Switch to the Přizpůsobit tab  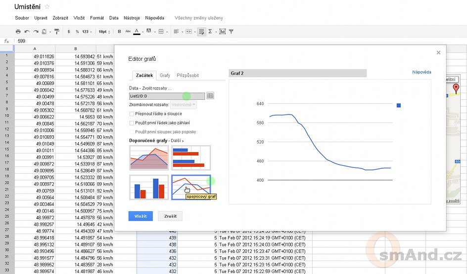(x=187, y=76)
